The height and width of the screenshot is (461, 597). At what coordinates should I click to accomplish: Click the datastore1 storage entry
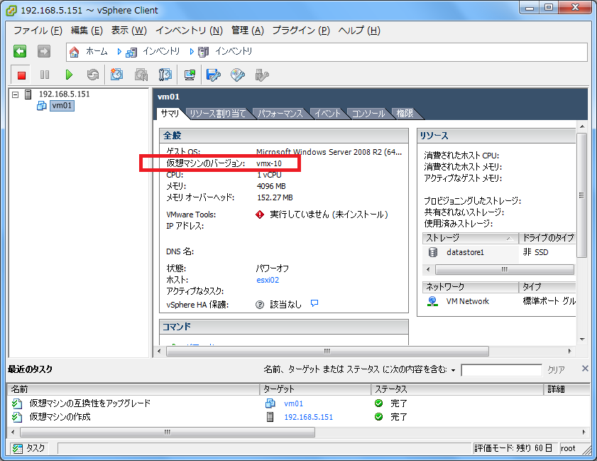pos(465,252)
